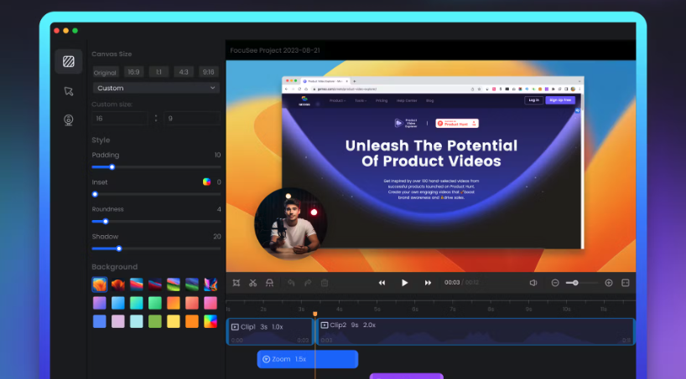
Task: Select the 9:16 canvas ratio
Action: click(209, 72)
